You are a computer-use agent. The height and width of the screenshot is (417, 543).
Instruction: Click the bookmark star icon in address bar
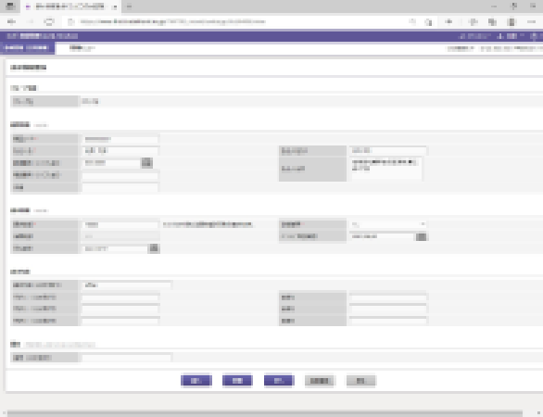pos(428,22)
